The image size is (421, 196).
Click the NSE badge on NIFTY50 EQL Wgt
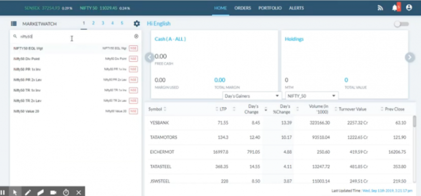pyautogui.click(x=134, y=48)
